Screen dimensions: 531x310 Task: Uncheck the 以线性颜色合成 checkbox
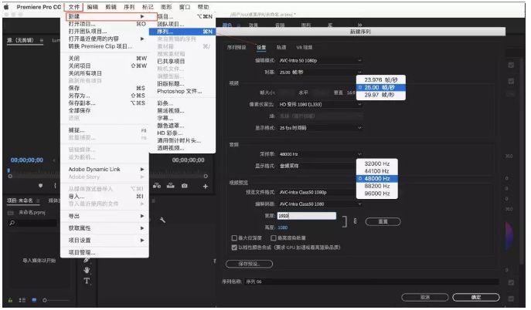(234, 248)
